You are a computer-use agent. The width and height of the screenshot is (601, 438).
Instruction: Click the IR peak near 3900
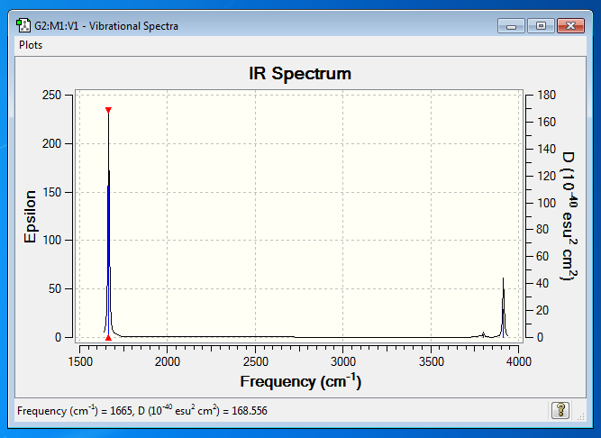coord(504,307)
